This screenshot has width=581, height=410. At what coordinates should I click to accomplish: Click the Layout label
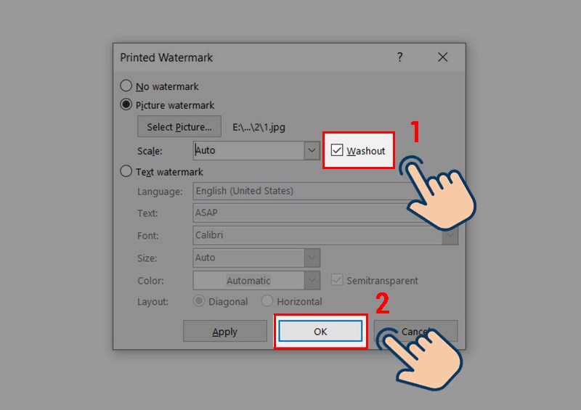coord(153,302)
